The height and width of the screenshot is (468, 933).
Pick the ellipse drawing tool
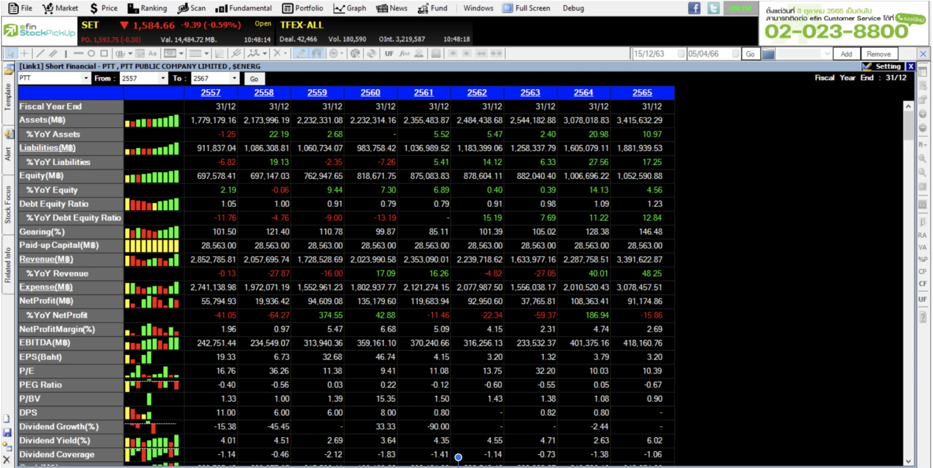tap(91, 54)
